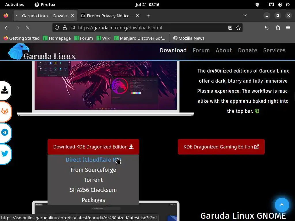This screenshot has height=221, width=295.
Task: Toggle reader view icon
Action: 230,28
